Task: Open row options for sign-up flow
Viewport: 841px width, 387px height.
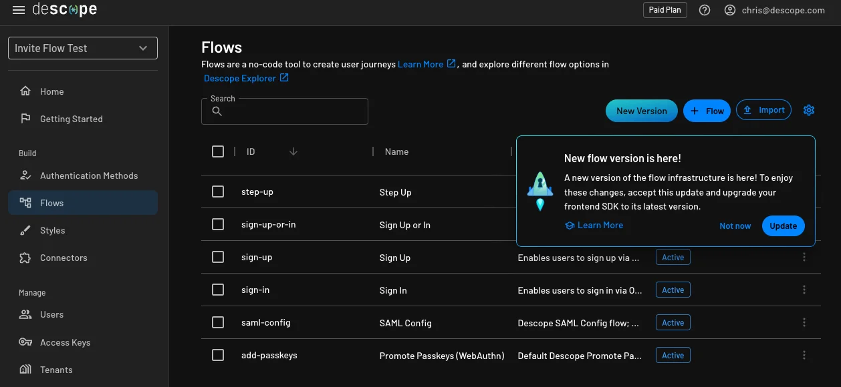Action: pyautogui.click(x=804, y=257)
